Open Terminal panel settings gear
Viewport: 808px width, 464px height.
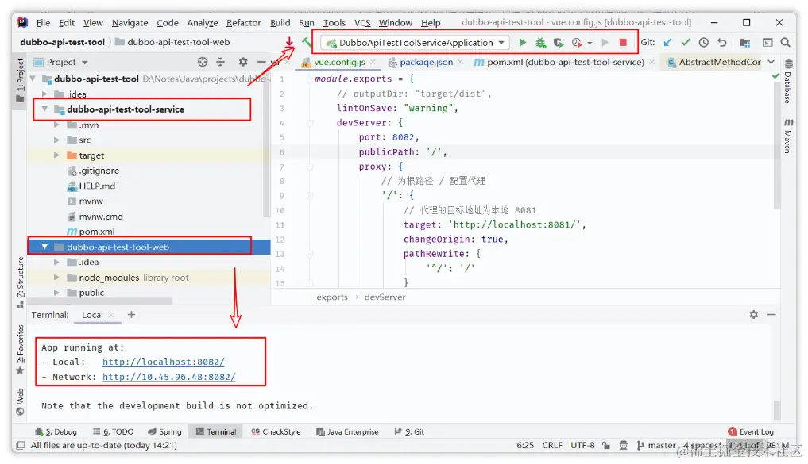753,314
